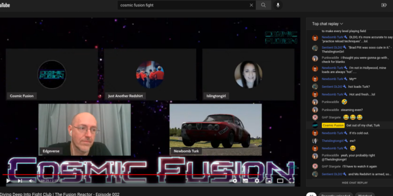Expand the Top chat replay dropdown
This screenshot has height=196, width=393.
(x=327, y=24)
